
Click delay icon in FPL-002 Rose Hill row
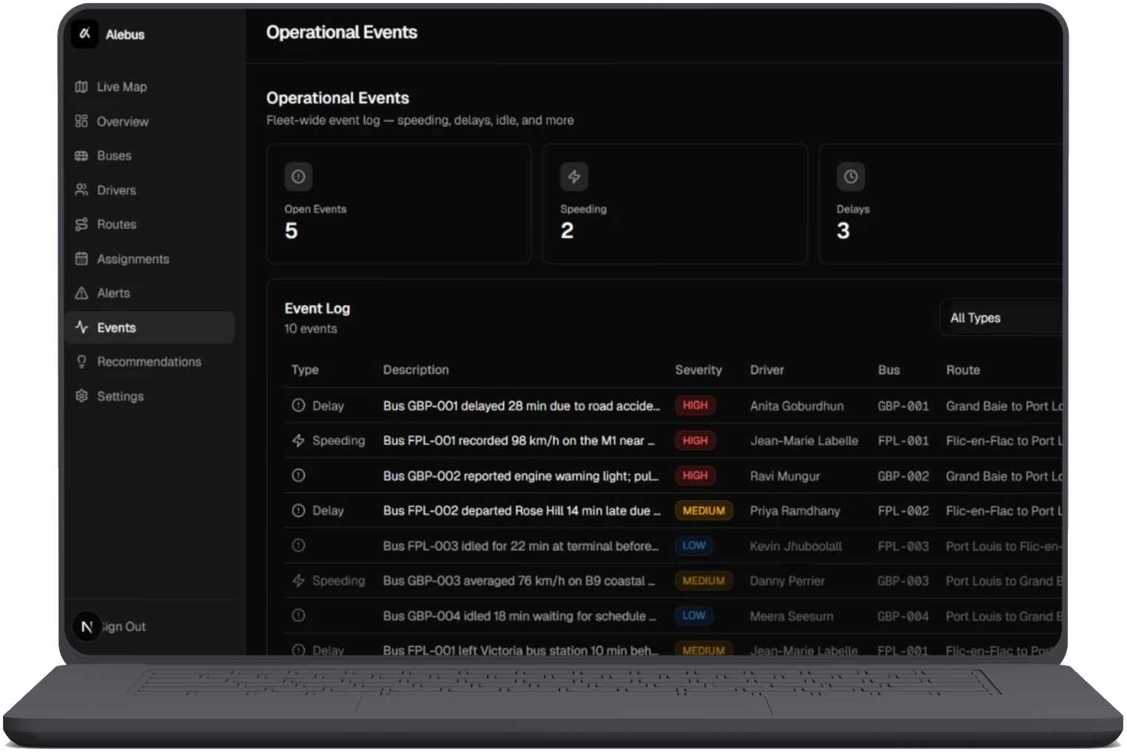point(298,510)
